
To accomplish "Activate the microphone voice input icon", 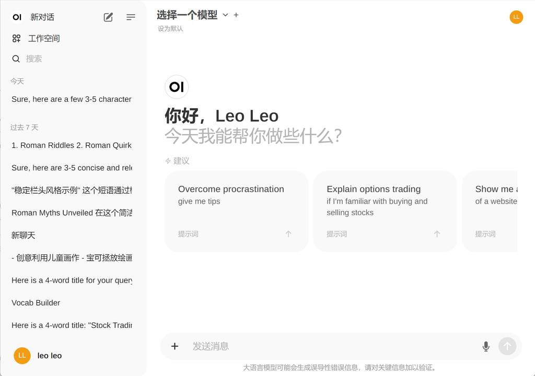I will [486, 346].
